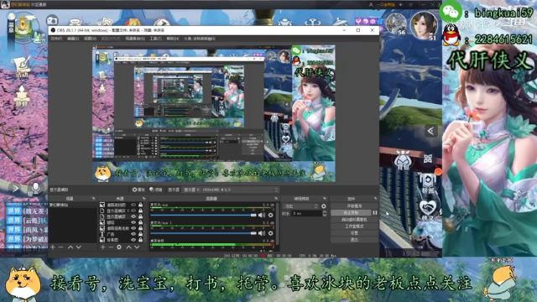Screen dimensions: 537x302
Task: Toggle visibility of the 显示器捕获 2 source
Action: tap(133, 211)
